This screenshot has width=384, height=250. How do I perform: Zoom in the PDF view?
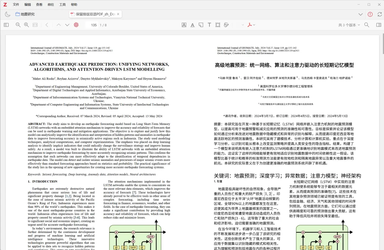(x=26, y=25)
